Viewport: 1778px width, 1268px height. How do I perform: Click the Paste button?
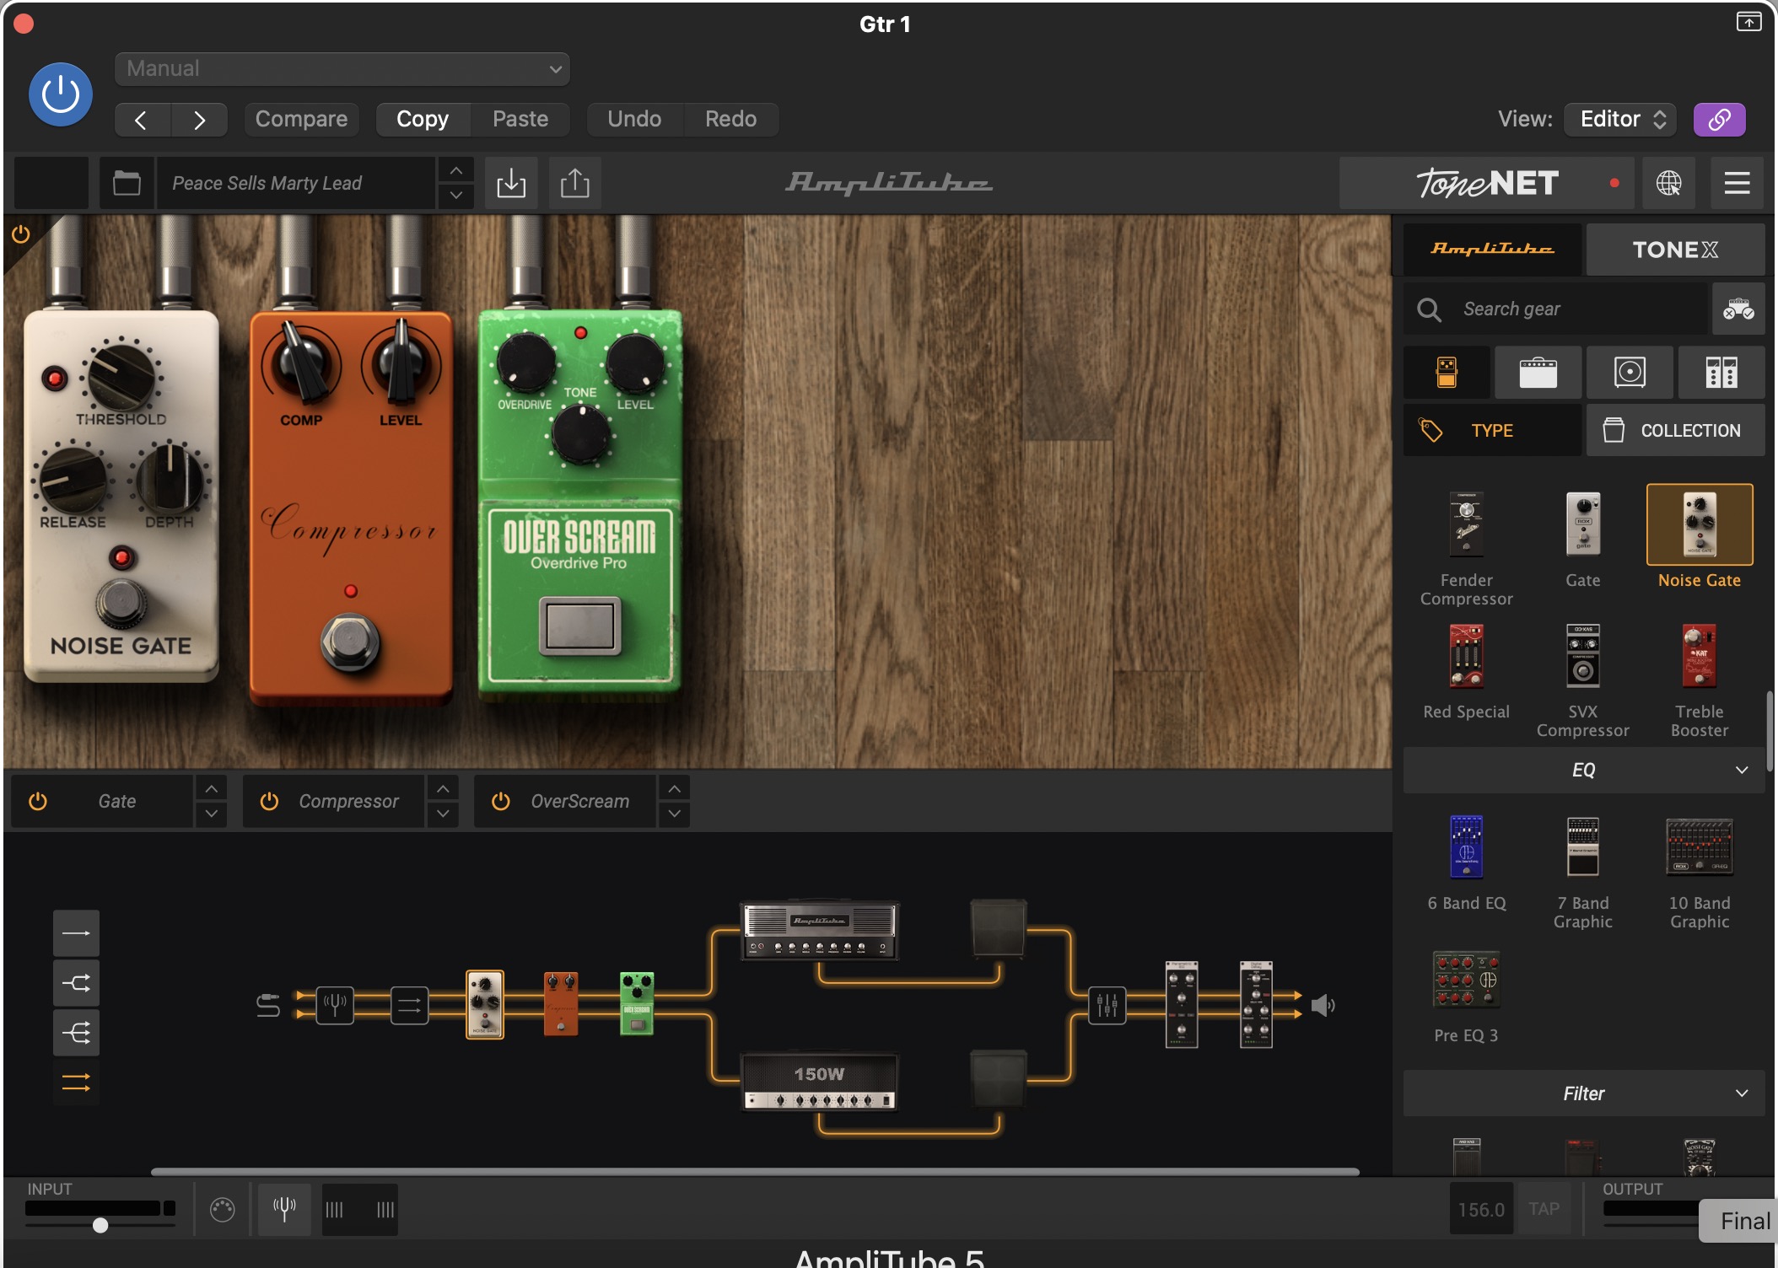(520, 119)
